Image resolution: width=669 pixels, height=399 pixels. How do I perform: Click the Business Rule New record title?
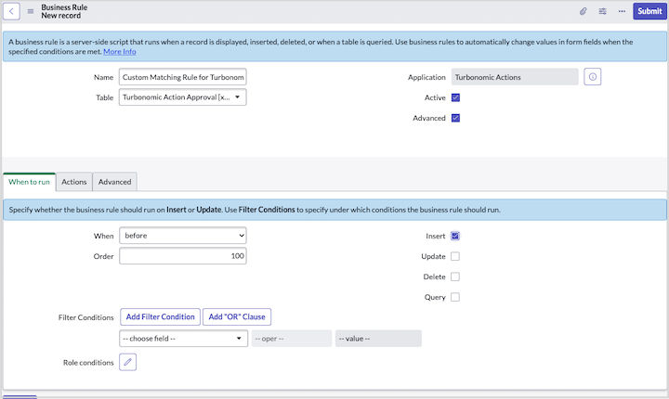[x=64, y=11]
